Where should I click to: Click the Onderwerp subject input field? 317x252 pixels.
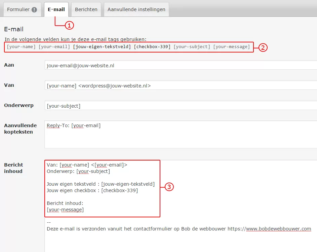(181, 106)
